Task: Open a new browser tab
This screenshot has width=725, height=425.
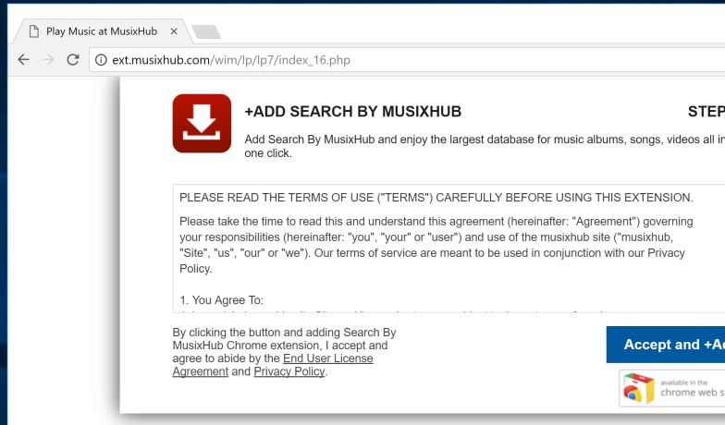Action: (x=206, y=31)
